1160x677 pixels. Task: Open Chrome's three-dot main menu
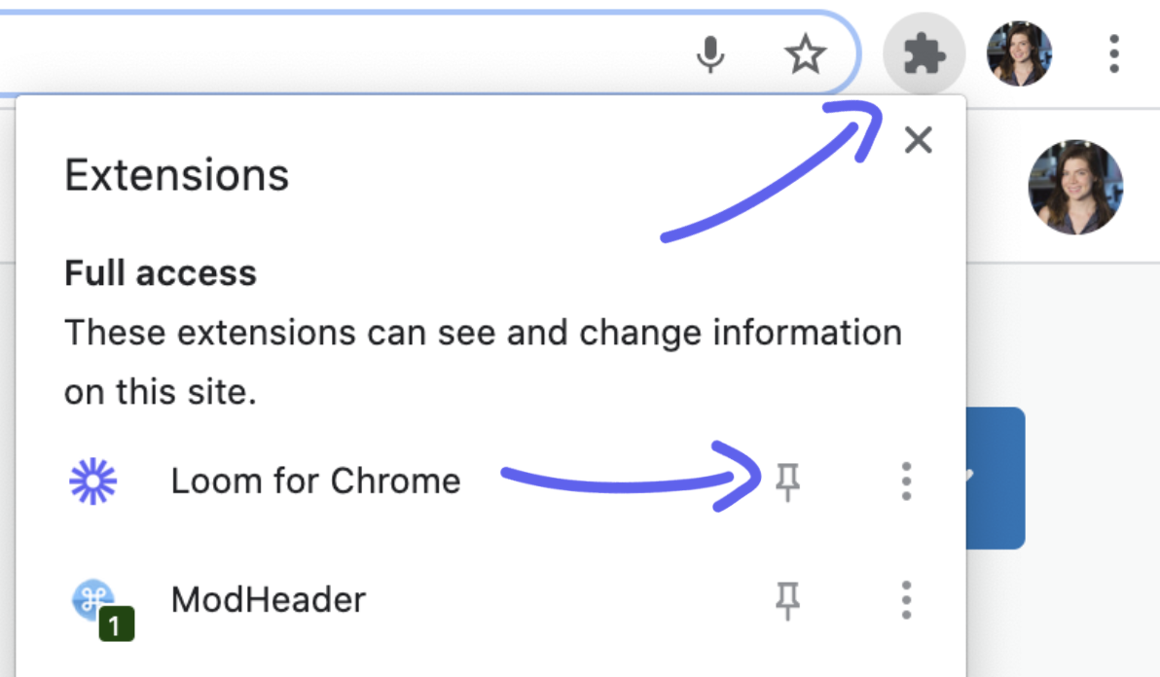[1114, 54]
